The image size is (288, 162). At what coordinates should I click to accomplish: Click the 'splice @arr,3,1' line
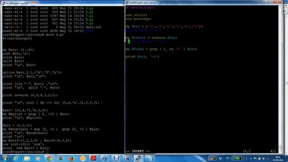32,72
